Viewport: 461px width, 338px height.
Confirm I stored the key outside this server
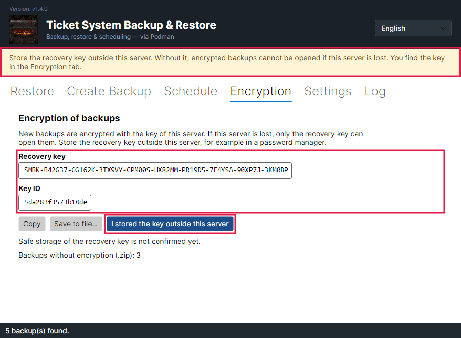[170, 224]
